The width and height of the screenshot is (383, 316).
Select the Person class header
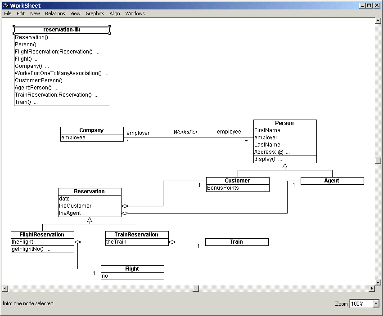click(x=284, y=123)
